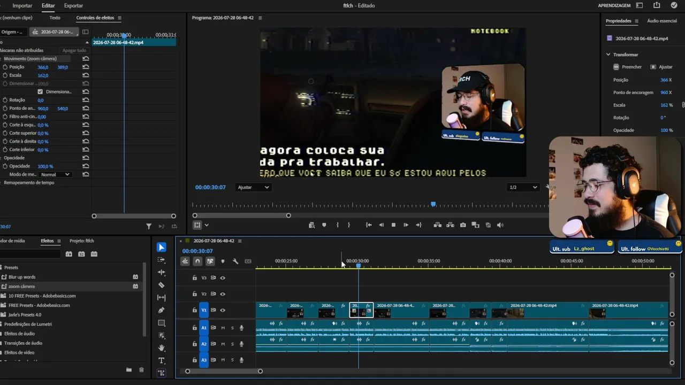Click the timeline zoom scroll bar
This screenshot has height=385, width=685.
pos(224,371)
